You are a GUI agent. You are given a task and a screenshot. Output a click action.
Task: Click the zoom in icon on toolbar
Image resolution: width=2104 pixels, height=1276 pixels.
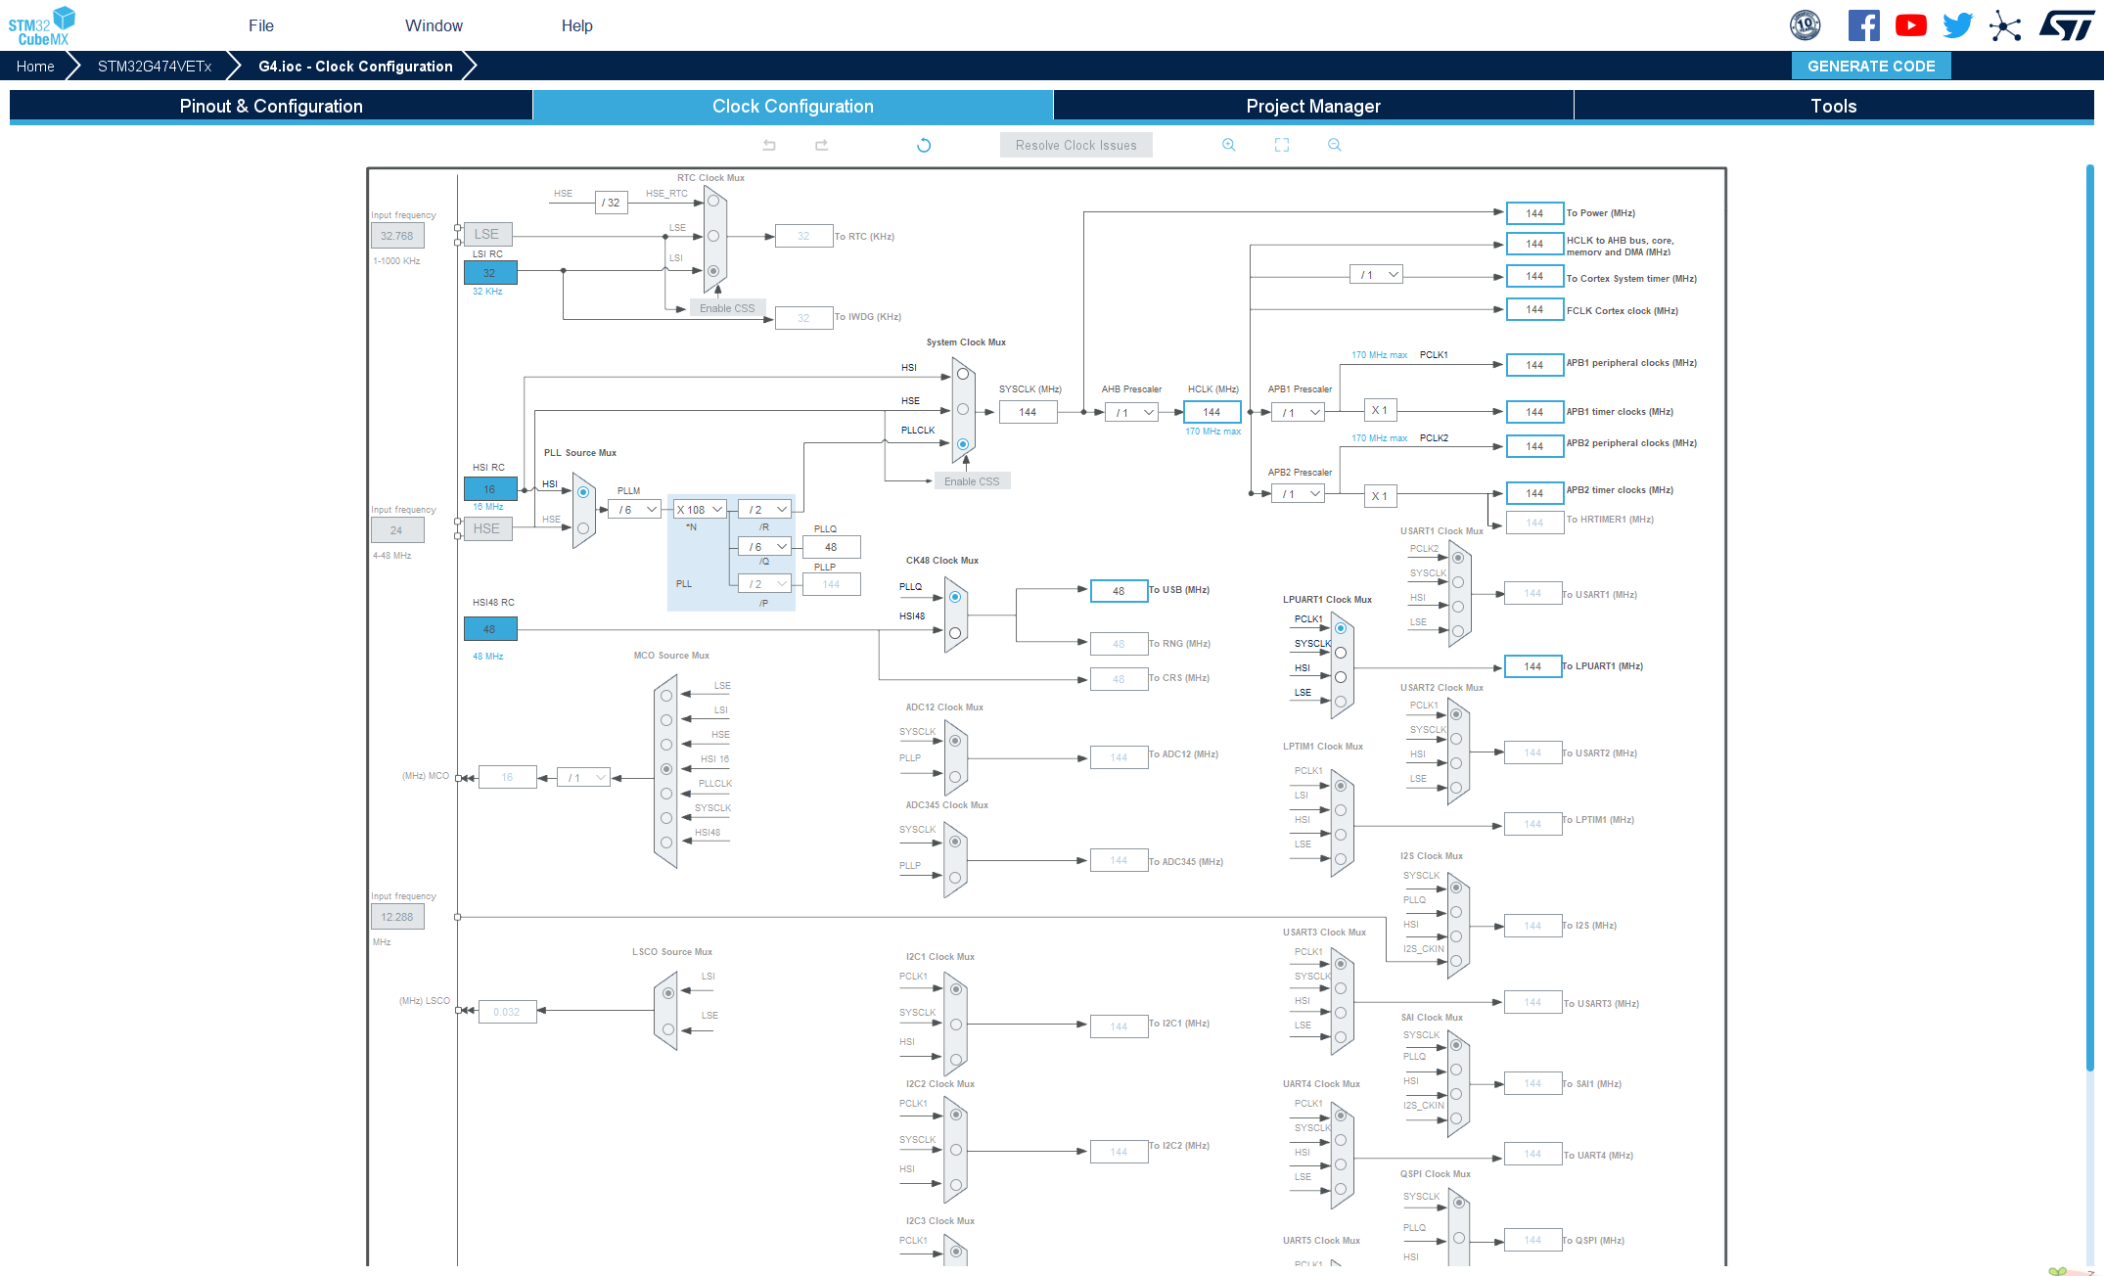tap(1228, 144)
